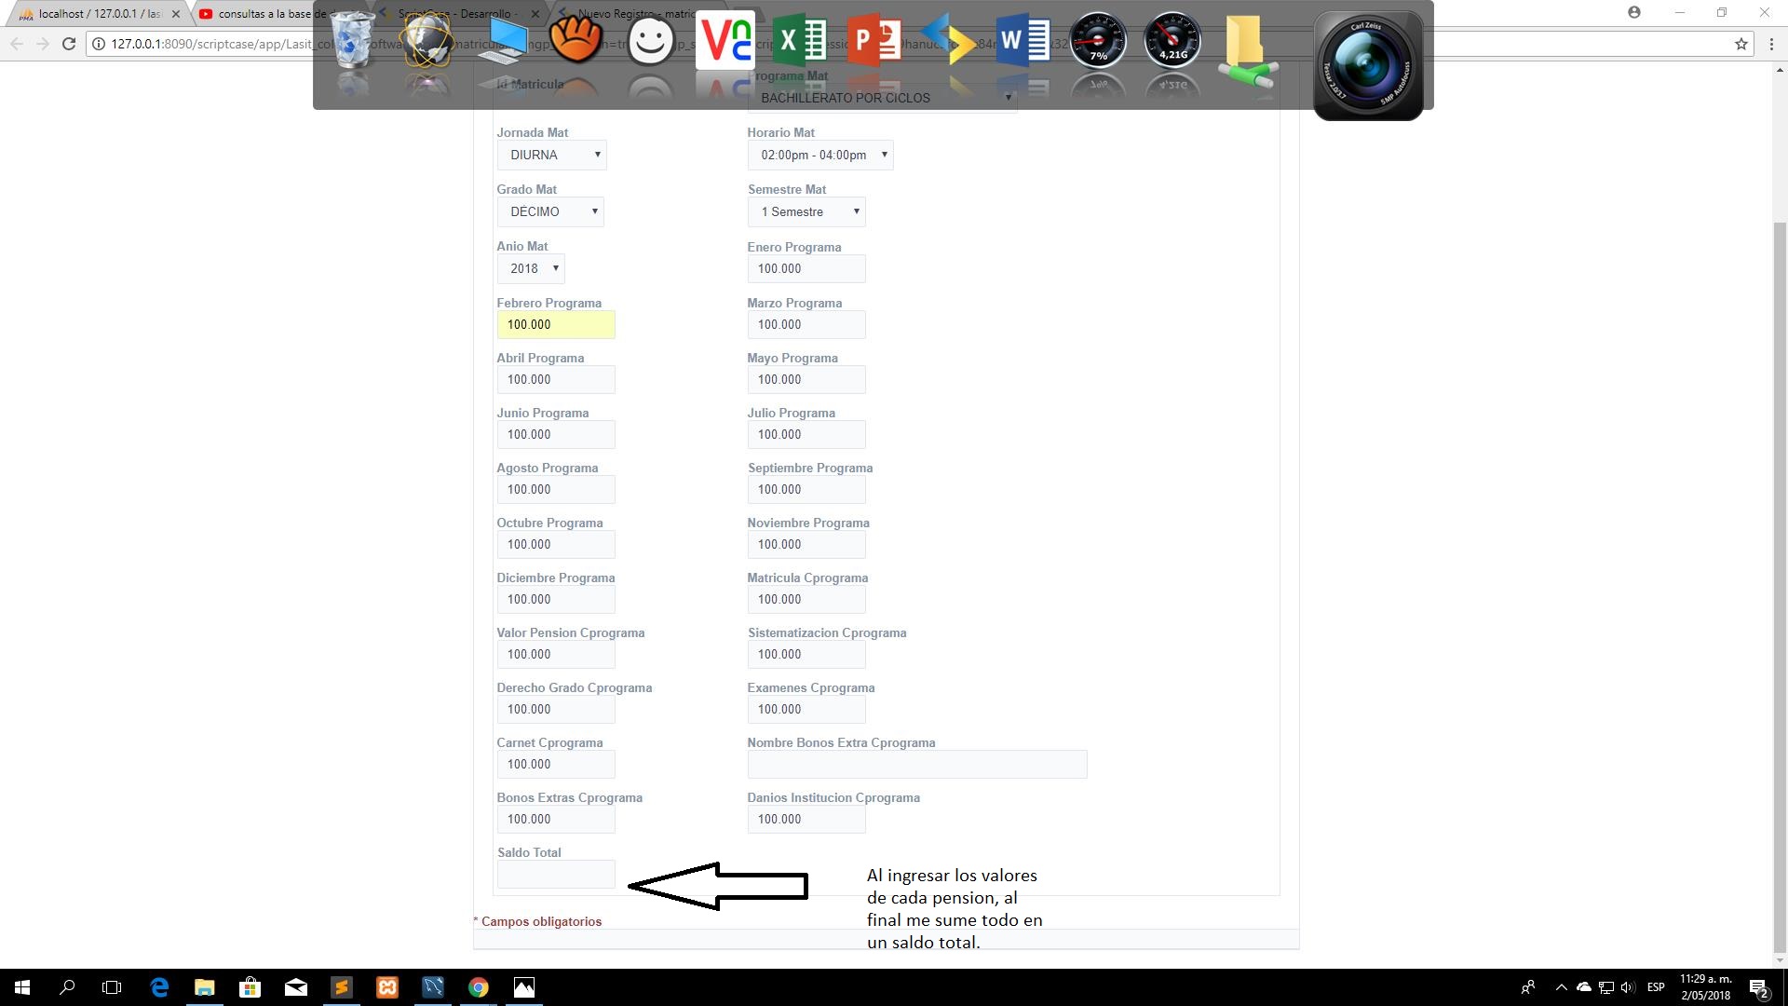Screen dimensions: 1788x1006
Task: Expand the Programa Mat dropdown
Action: point(882,98)
